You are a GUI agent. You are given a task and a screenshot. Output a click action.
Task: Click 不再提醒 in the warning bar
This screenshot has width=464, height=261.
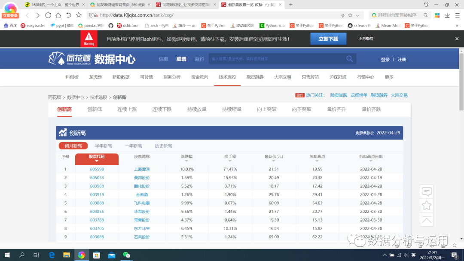click(x=366, y=39)
